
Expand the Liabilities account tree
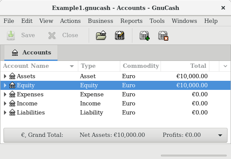pos(5,113)
